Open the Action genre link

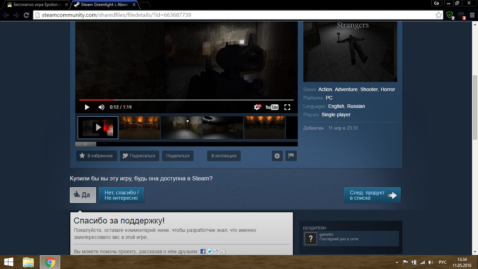[325, 89]
